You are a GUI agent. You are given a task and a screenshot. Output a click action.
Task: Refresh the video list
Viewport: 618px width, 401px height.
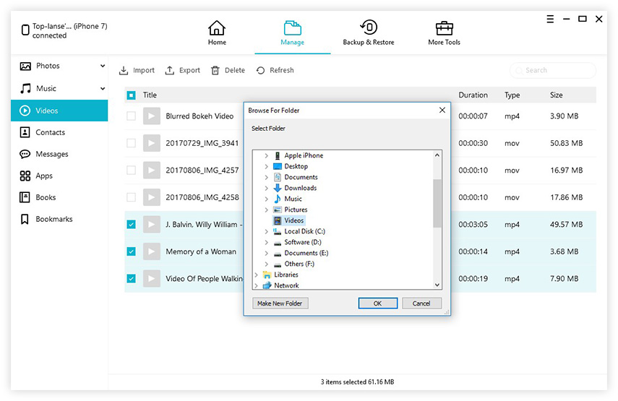(x=261, y=70)
